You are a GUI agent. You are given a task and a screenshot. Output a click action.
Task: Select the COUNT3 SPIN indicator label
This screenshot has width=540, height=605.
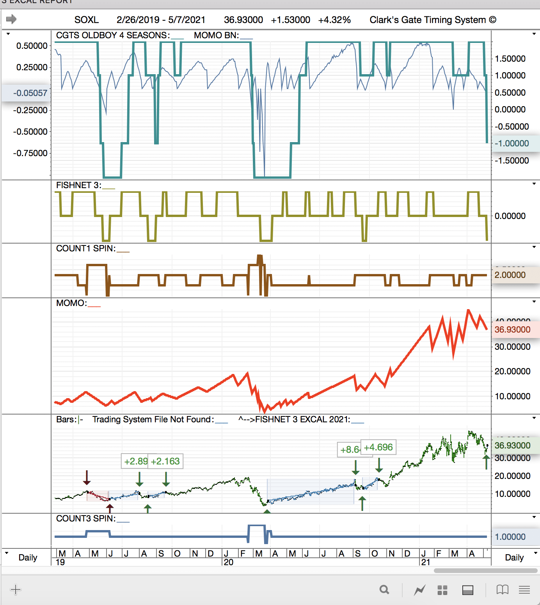(x=86, y=518)
